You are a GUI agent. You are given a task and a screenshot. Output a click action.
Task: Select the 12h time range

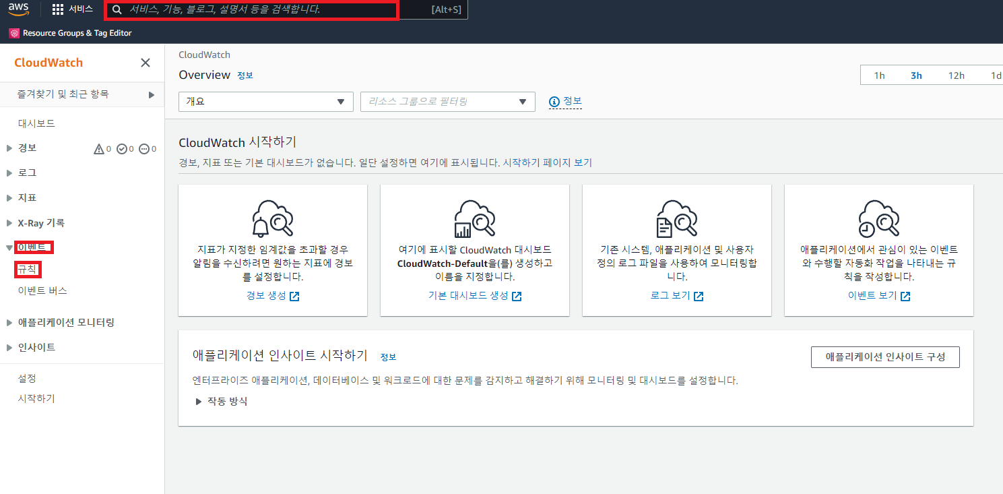tap(957, 75)
